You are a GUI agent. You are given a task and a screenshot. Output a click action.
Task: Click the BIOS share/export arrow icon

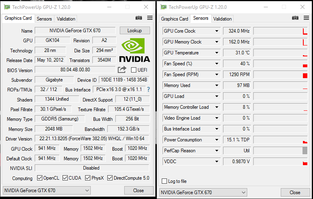[x=122, y=70]
